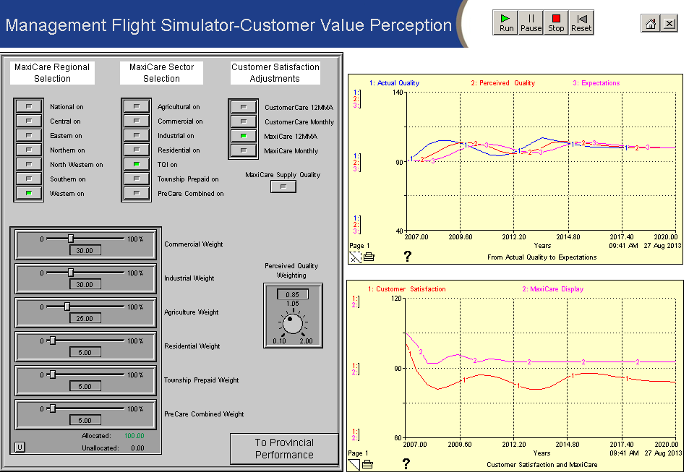Print the Customer Satisfaction and MaxiCare graph
Viewport: 689px width, 475px height.
pos(367,464)
